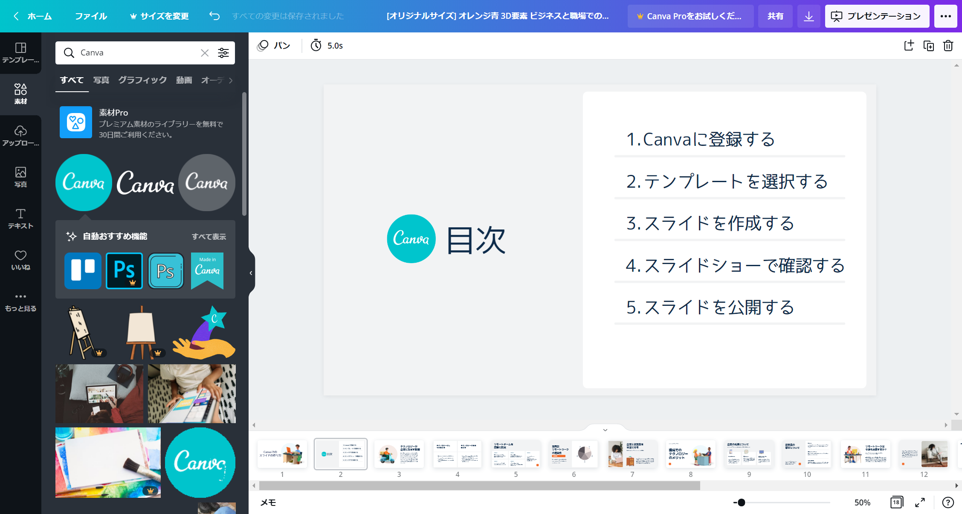Screen dimensions: 962x514
Task: Switch to the 写真 tab in results
Action: tap(101, 80)
